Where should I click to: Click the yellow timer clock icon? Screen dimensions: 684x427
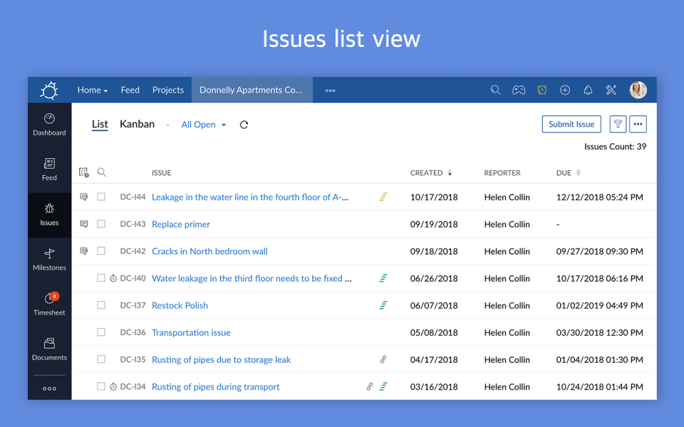coord(541,90)
